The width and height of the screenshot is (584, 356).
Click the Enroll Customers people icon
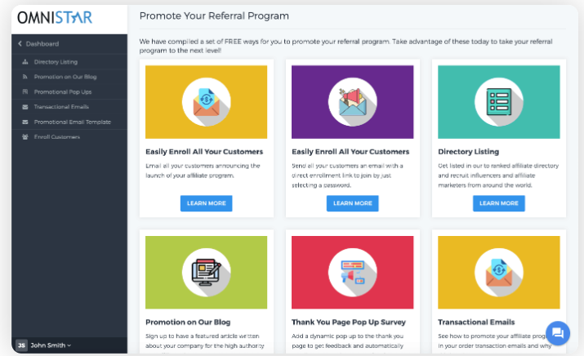(x=25, y=136)
